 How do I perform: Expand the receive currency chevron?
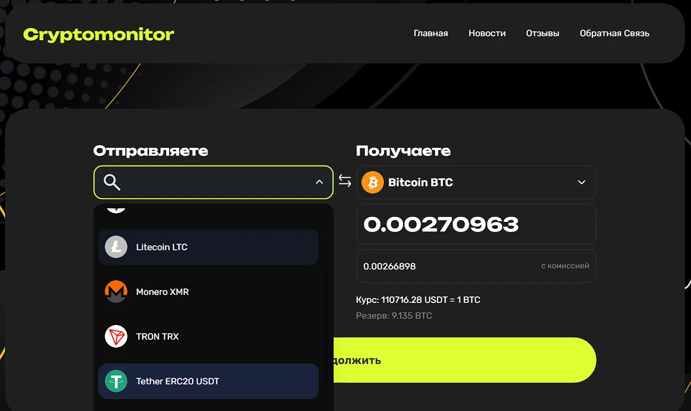(581, 182)
